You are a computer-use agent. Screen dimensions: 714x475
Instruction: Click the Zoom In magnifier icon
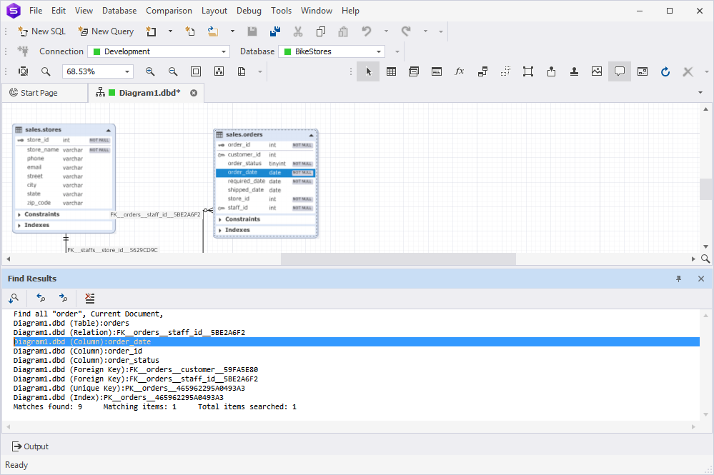(150, 71)
